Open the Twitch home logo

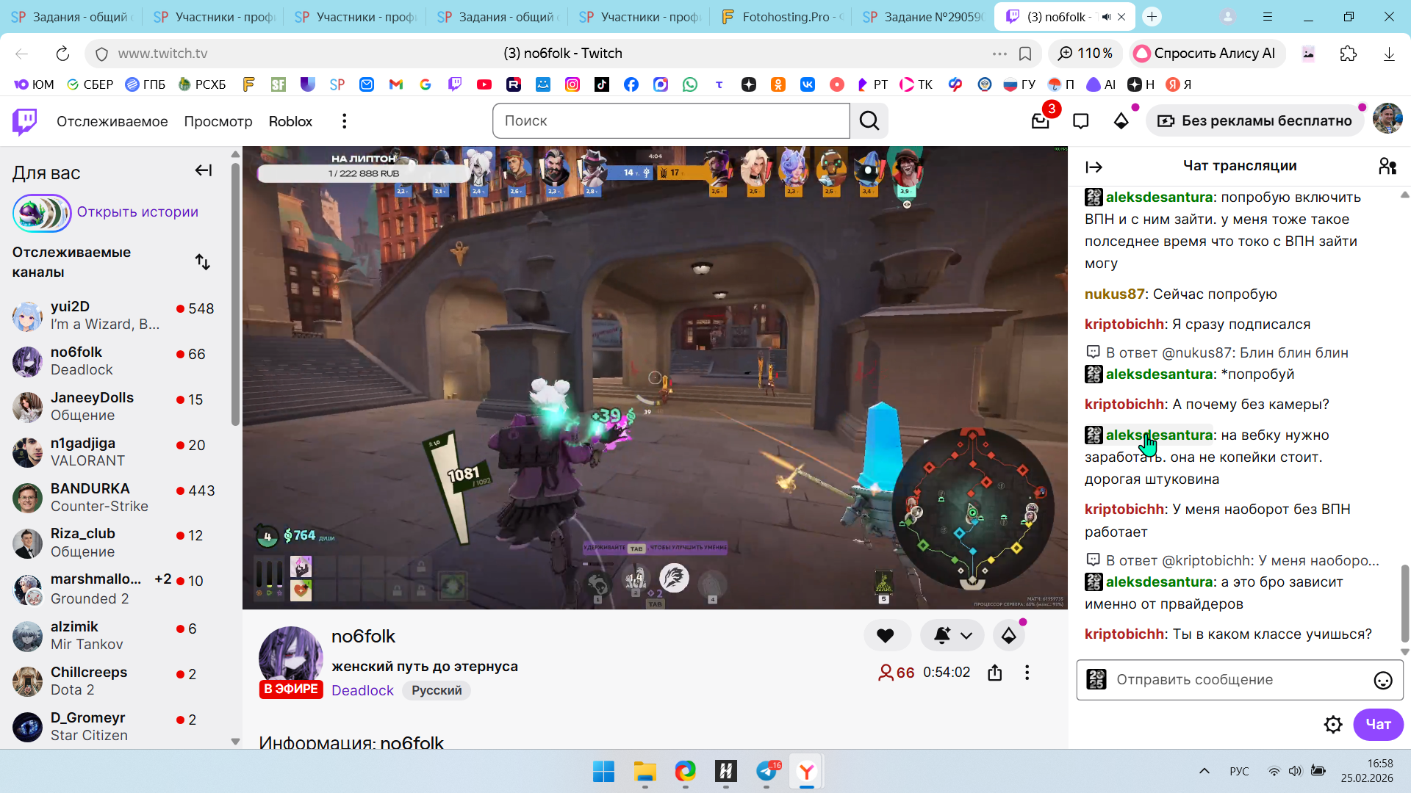pyautogui.click(x=24, y=121)
